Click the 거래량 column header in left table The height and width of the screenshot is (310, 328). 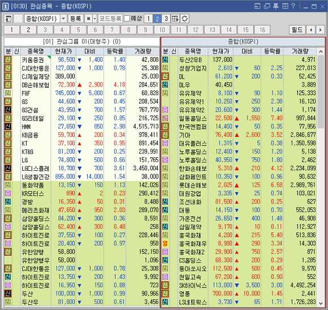pos(143,51)
